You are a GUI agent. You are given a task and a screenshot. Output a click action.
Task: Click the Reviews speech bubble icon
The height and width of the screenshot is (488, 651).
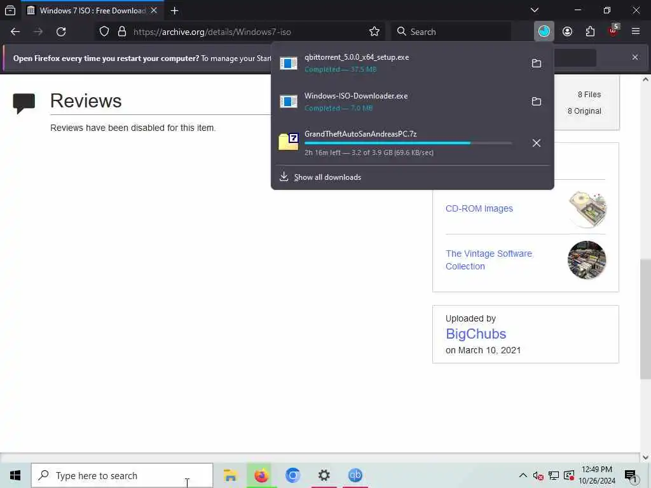[24, 104]
